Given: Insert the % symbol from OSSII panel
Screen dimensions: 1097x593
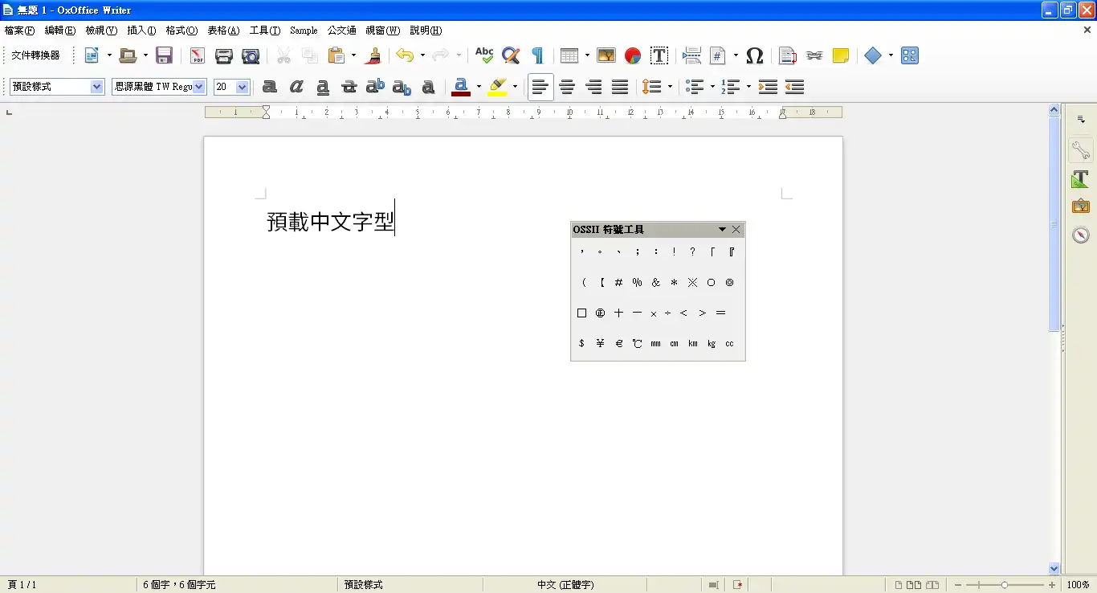Looking at the screenshot, I should (637, 283).
